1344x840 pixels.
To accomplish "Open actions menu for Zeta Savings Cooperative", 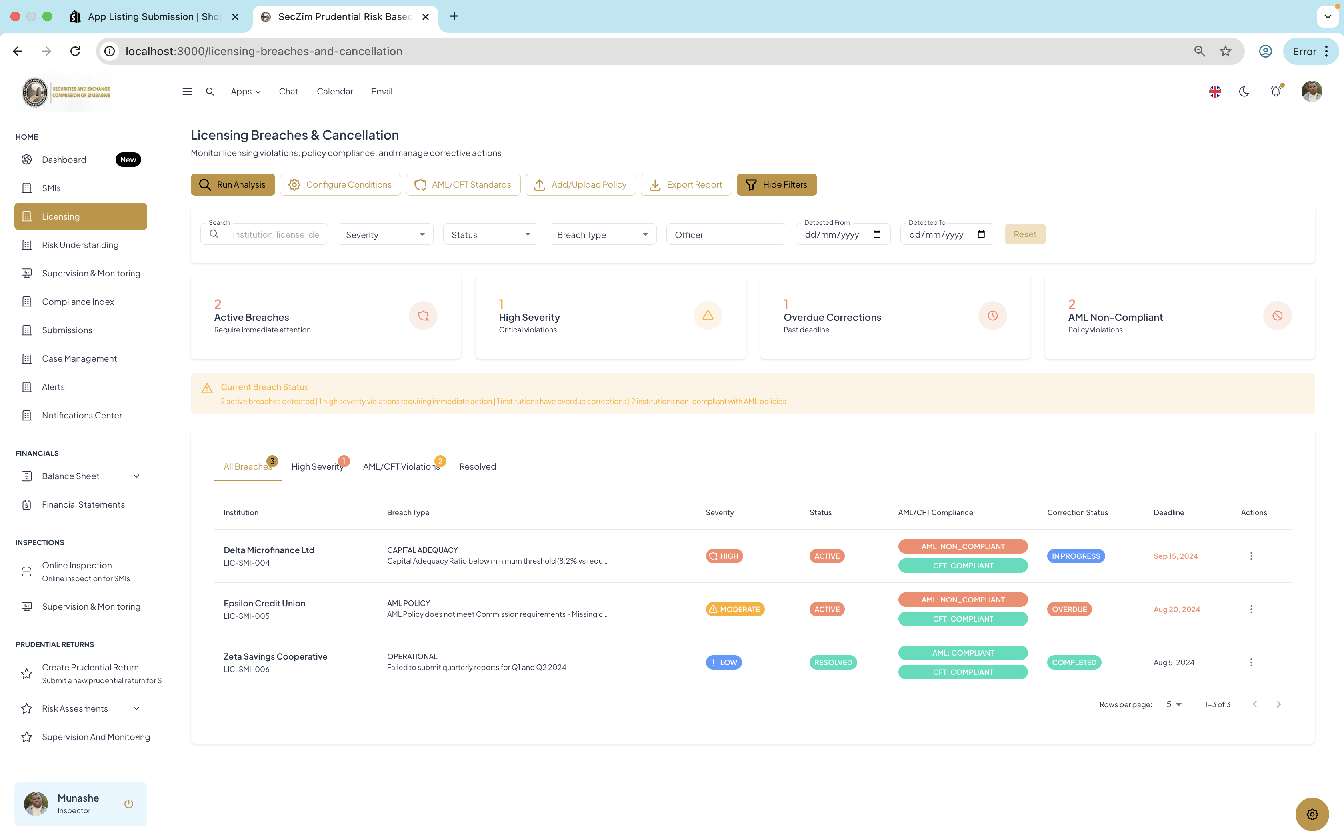I will click(1251, 662).
